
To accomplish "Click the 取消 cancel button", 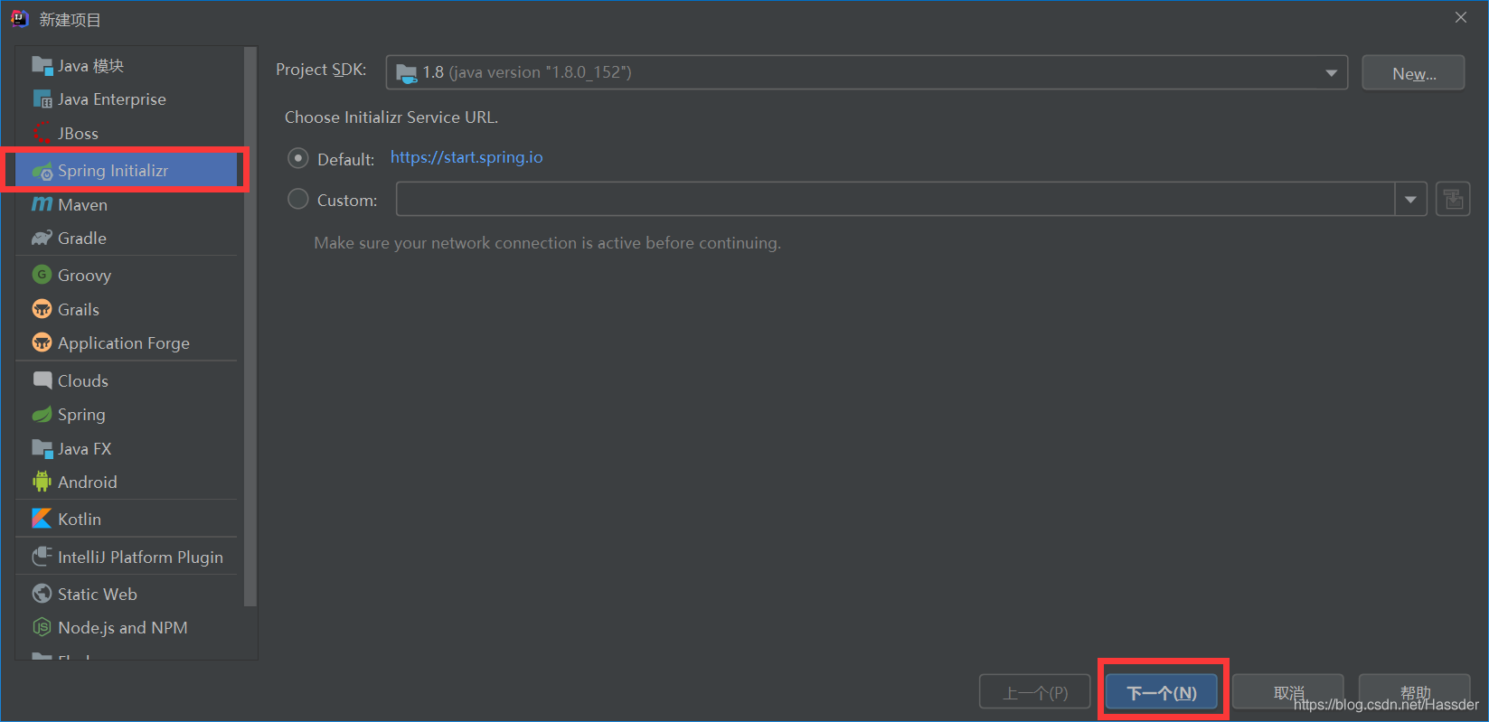I will (1288, 692).
